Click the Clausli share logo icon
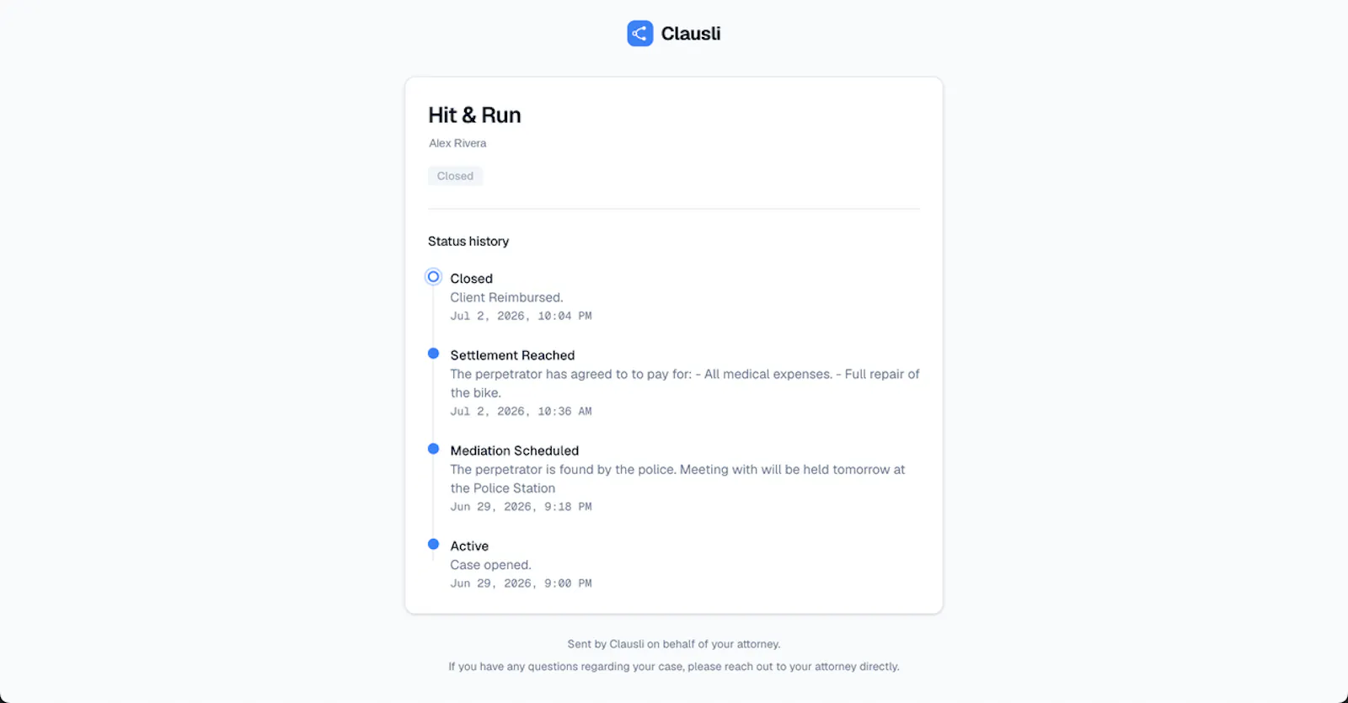1348x703 pixels. [x=640, y=34]
